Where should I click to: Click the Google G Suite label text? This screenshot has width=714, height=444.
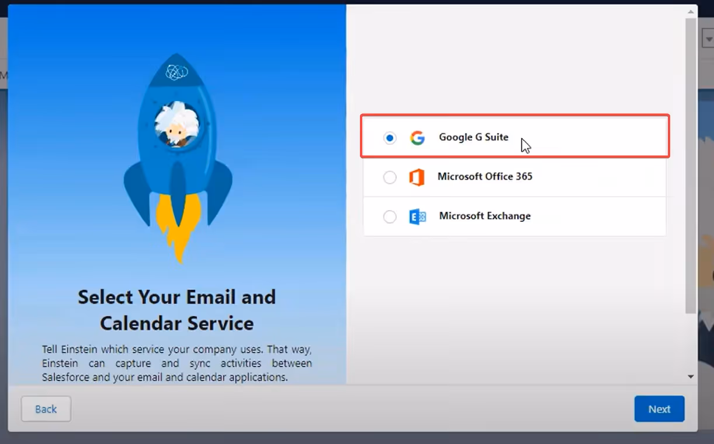coord(474,137)
